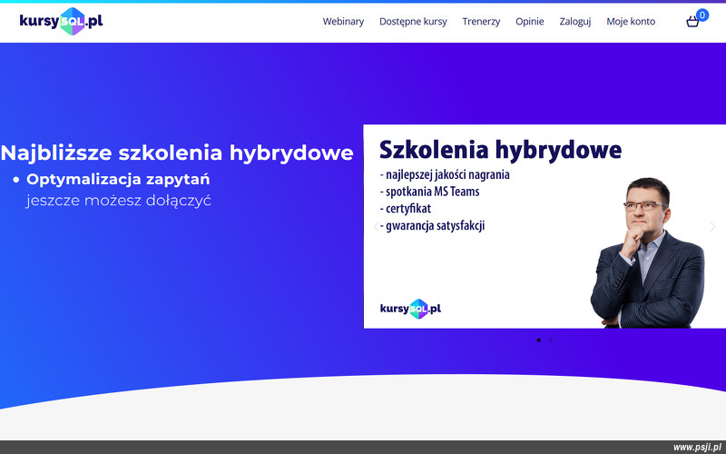Open Moje konto in navigation
This screenshot has height=454, width=726.
(x=631, y=21)
